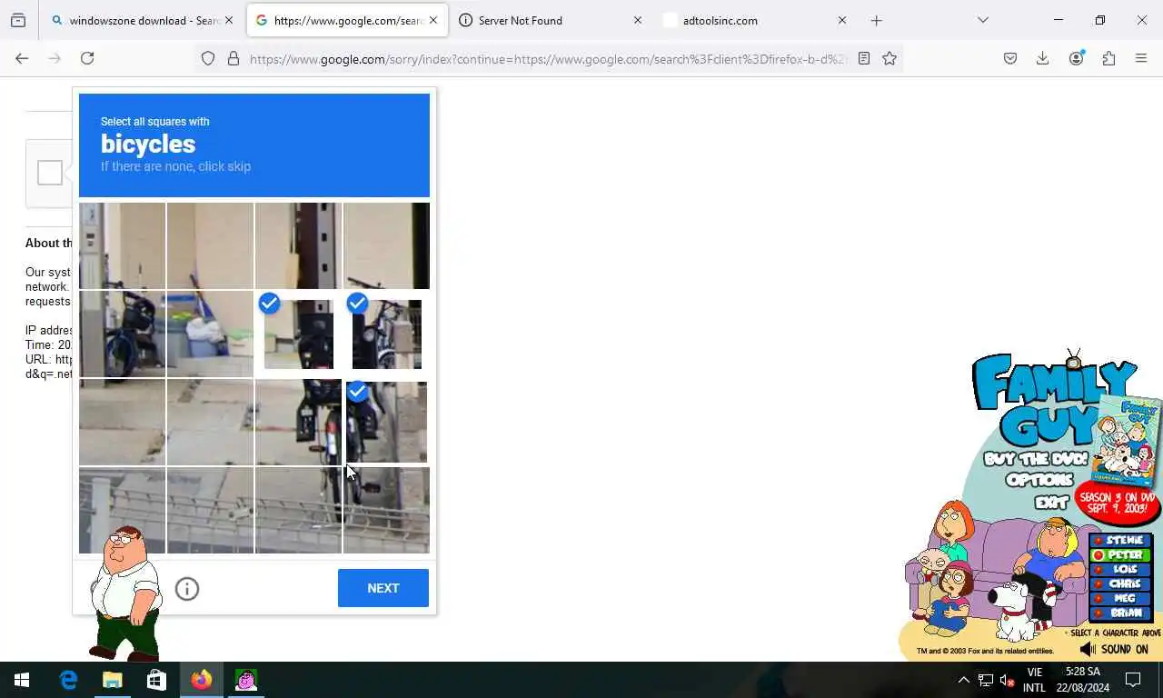Switch to adtoolsinc.com tab
1163x698 pixels.
coord(754,20)
